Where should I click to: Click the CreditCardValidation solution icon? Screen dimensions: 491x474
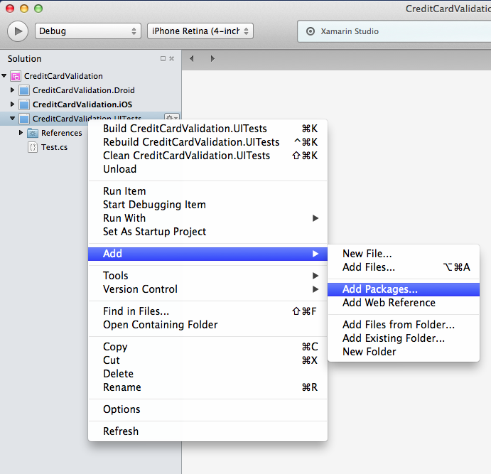(16, 76)
